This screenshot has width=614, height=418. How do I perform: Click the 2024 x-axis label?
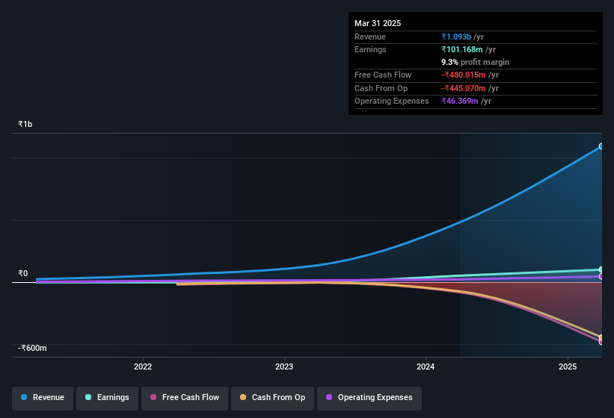[x=426, y=366]
